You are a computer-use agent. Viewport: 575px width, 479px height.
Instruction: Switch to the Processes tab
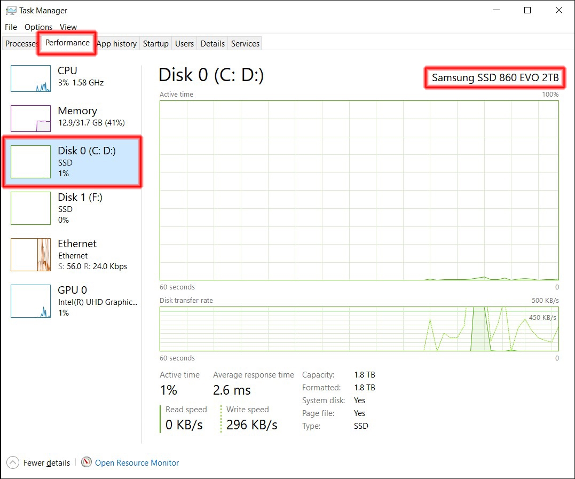click(x=21, y=44)
